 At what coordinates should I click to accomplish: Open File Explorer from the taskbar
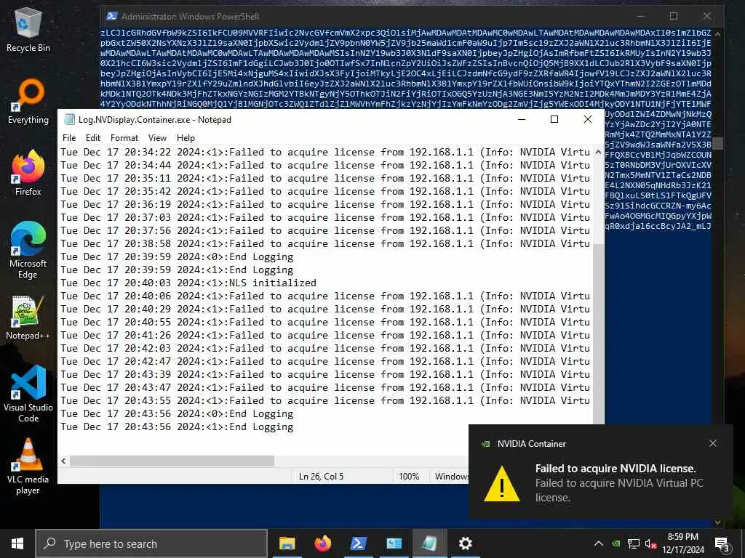[287, 543]
